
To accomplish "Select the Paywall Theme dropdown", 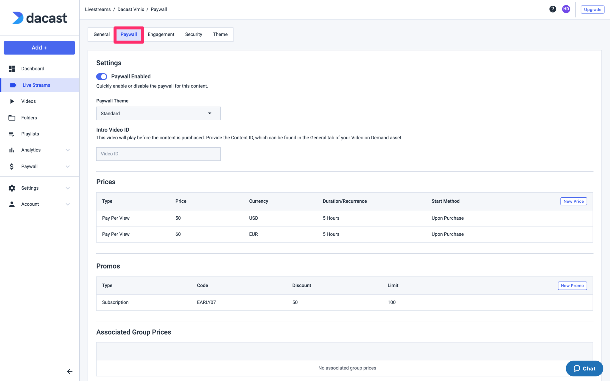I will click(x=158, y=113).
